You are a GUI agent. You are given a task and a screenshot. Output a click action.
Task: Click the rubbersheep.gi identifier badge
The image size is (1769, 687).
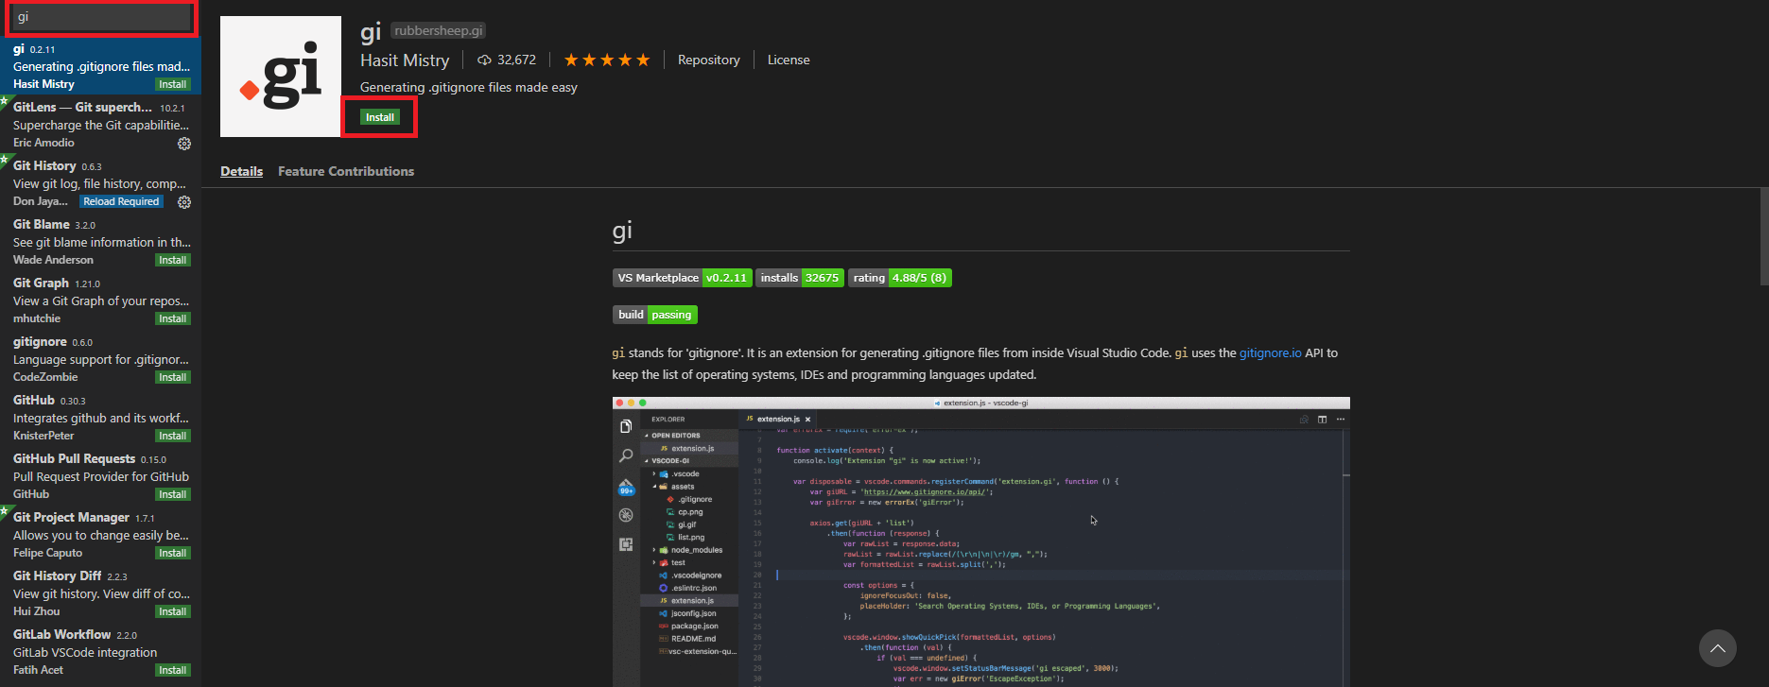[439, 31]
